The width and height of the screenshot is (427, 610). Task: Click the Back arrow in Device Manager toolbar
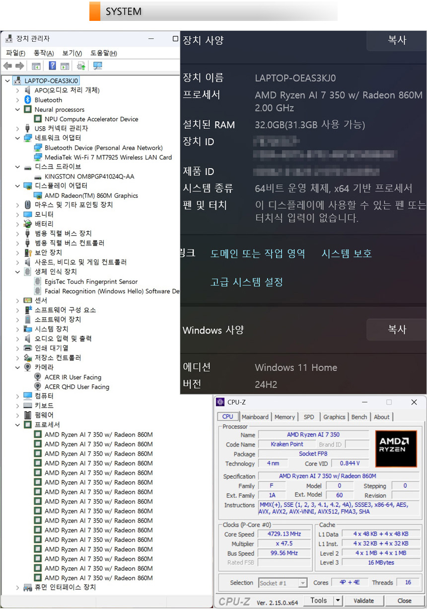[7, 66]
